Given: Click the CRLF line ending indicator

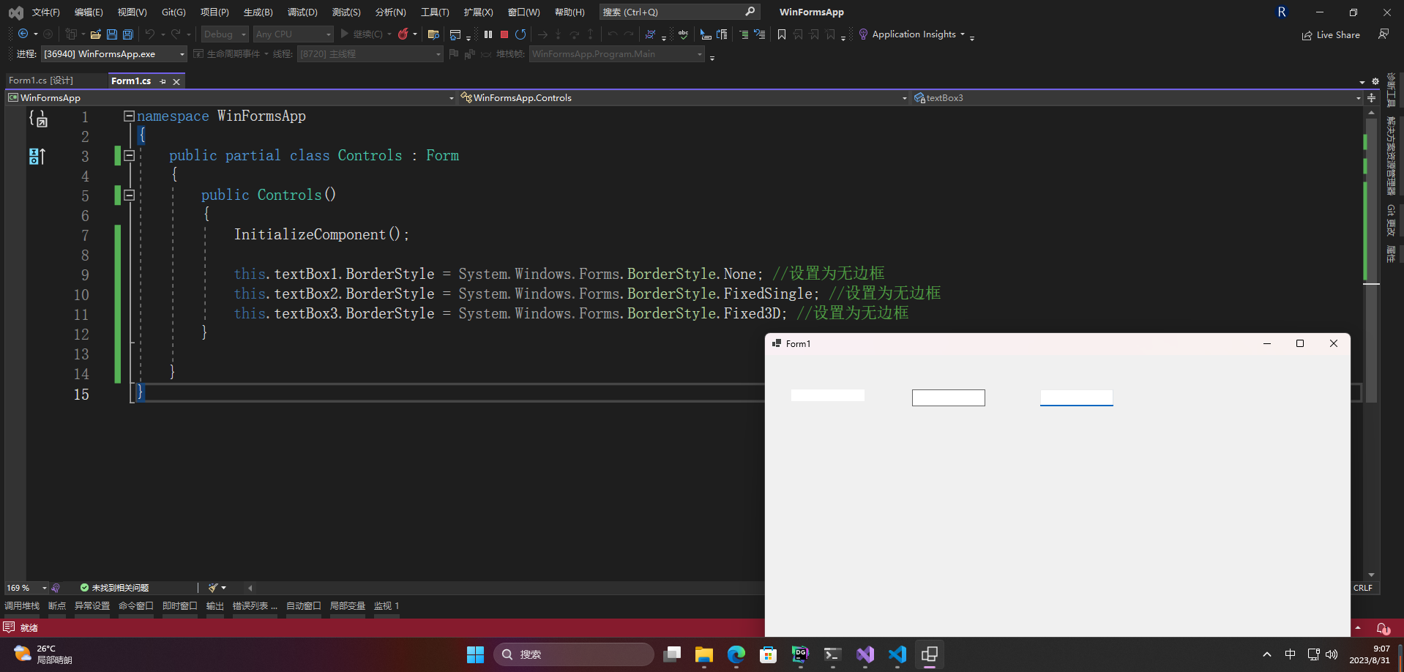Looking at the screenshot, I should coord(1363,588).
